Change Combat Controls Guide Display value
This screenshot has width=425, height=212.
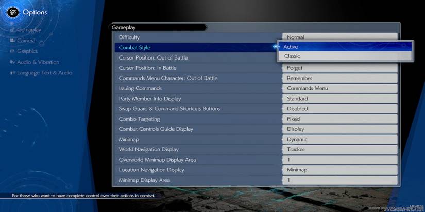click(x=339, y=129)
